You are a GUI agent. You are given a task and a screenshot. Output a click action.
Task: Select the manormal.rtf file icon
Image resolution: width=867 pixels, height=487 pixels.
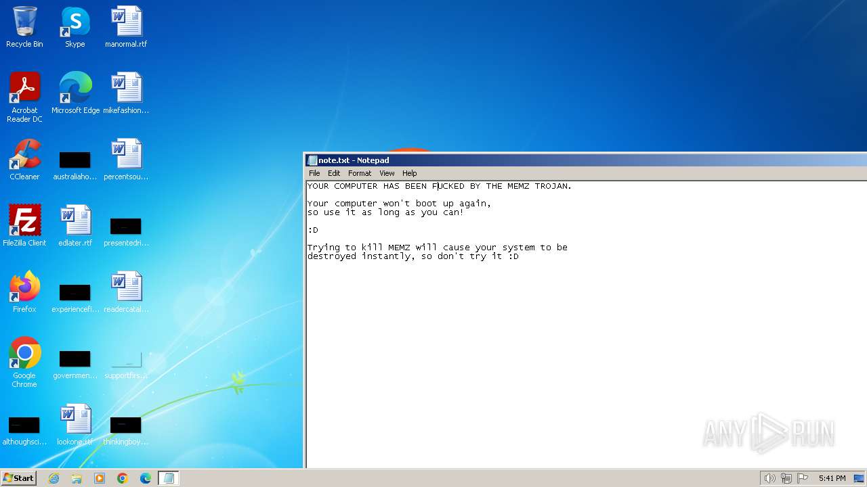126,27
